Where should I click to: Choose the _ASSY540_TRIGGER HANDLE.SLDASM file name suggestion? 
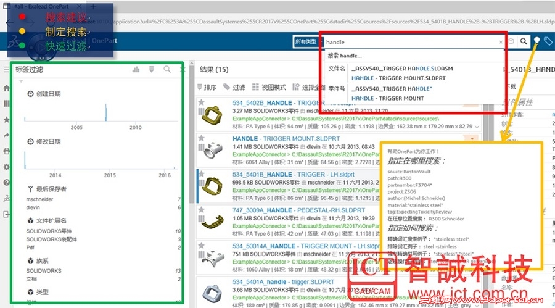click(402, 69)
